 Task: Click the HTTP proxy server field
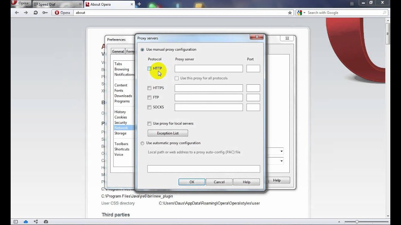[x=209, y=69]
